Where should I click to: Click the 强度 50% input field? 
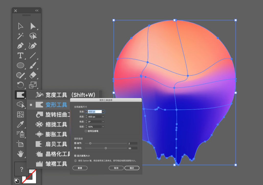[95, 127]
